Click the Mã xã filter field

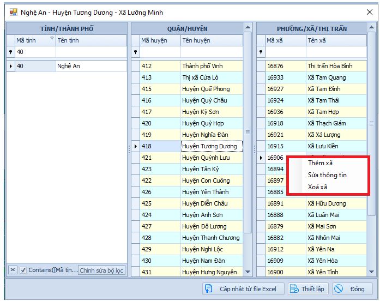286,52
